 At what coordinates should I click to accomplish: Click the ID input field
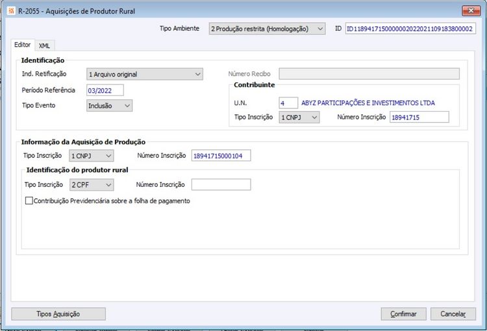click(x=410, y=29)
